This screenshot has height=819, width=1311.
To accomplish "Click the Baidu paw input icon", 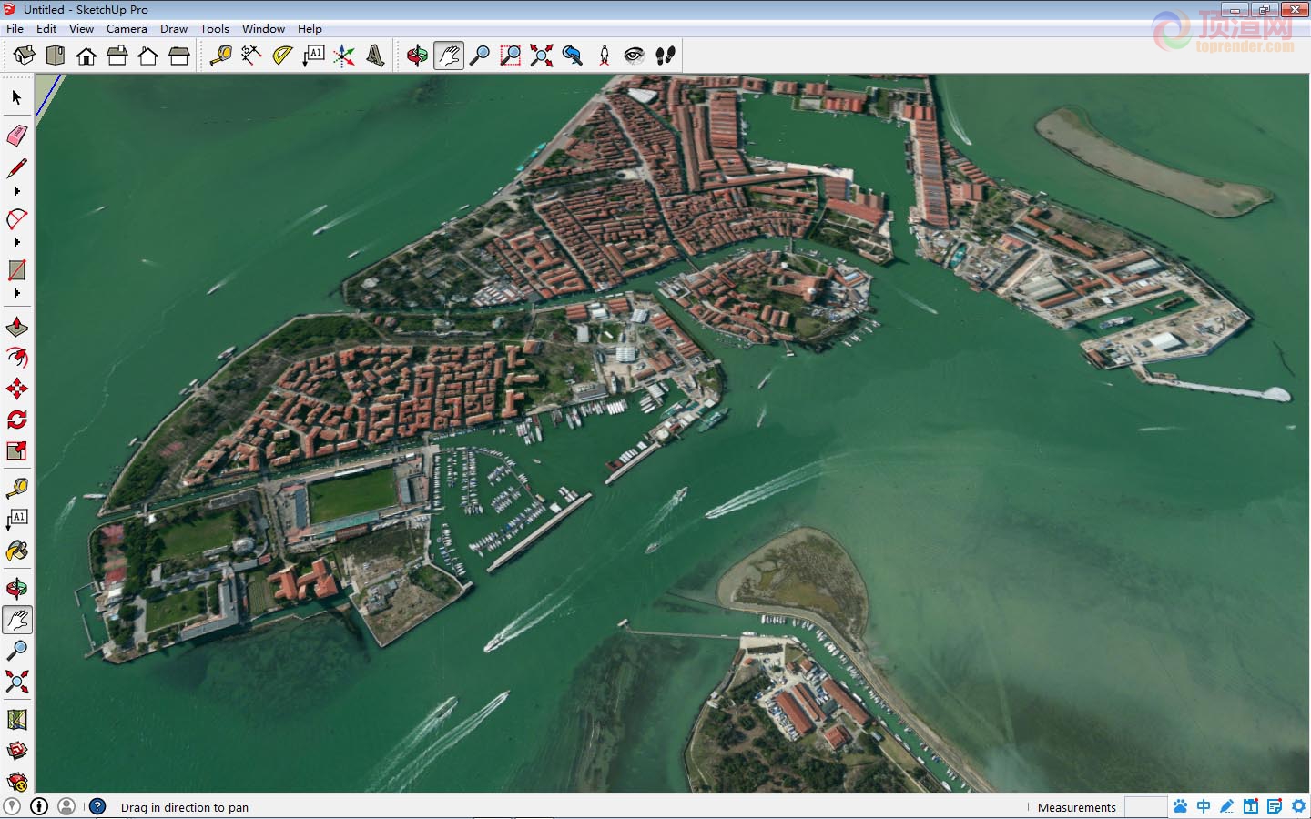I will click(x=1181, y=806).
